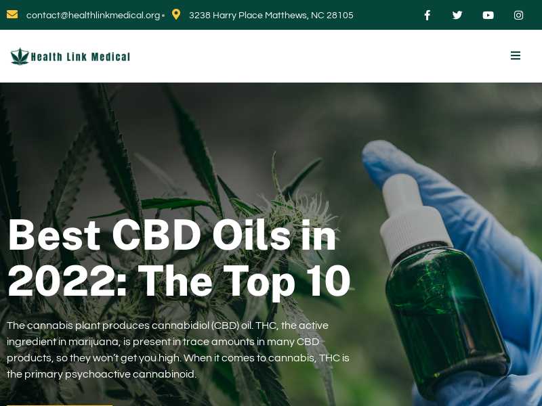Viewport: 542px width, 406px height.
Task: Click the '2022: The Top 10' heading line
Action: coord(179,281)
